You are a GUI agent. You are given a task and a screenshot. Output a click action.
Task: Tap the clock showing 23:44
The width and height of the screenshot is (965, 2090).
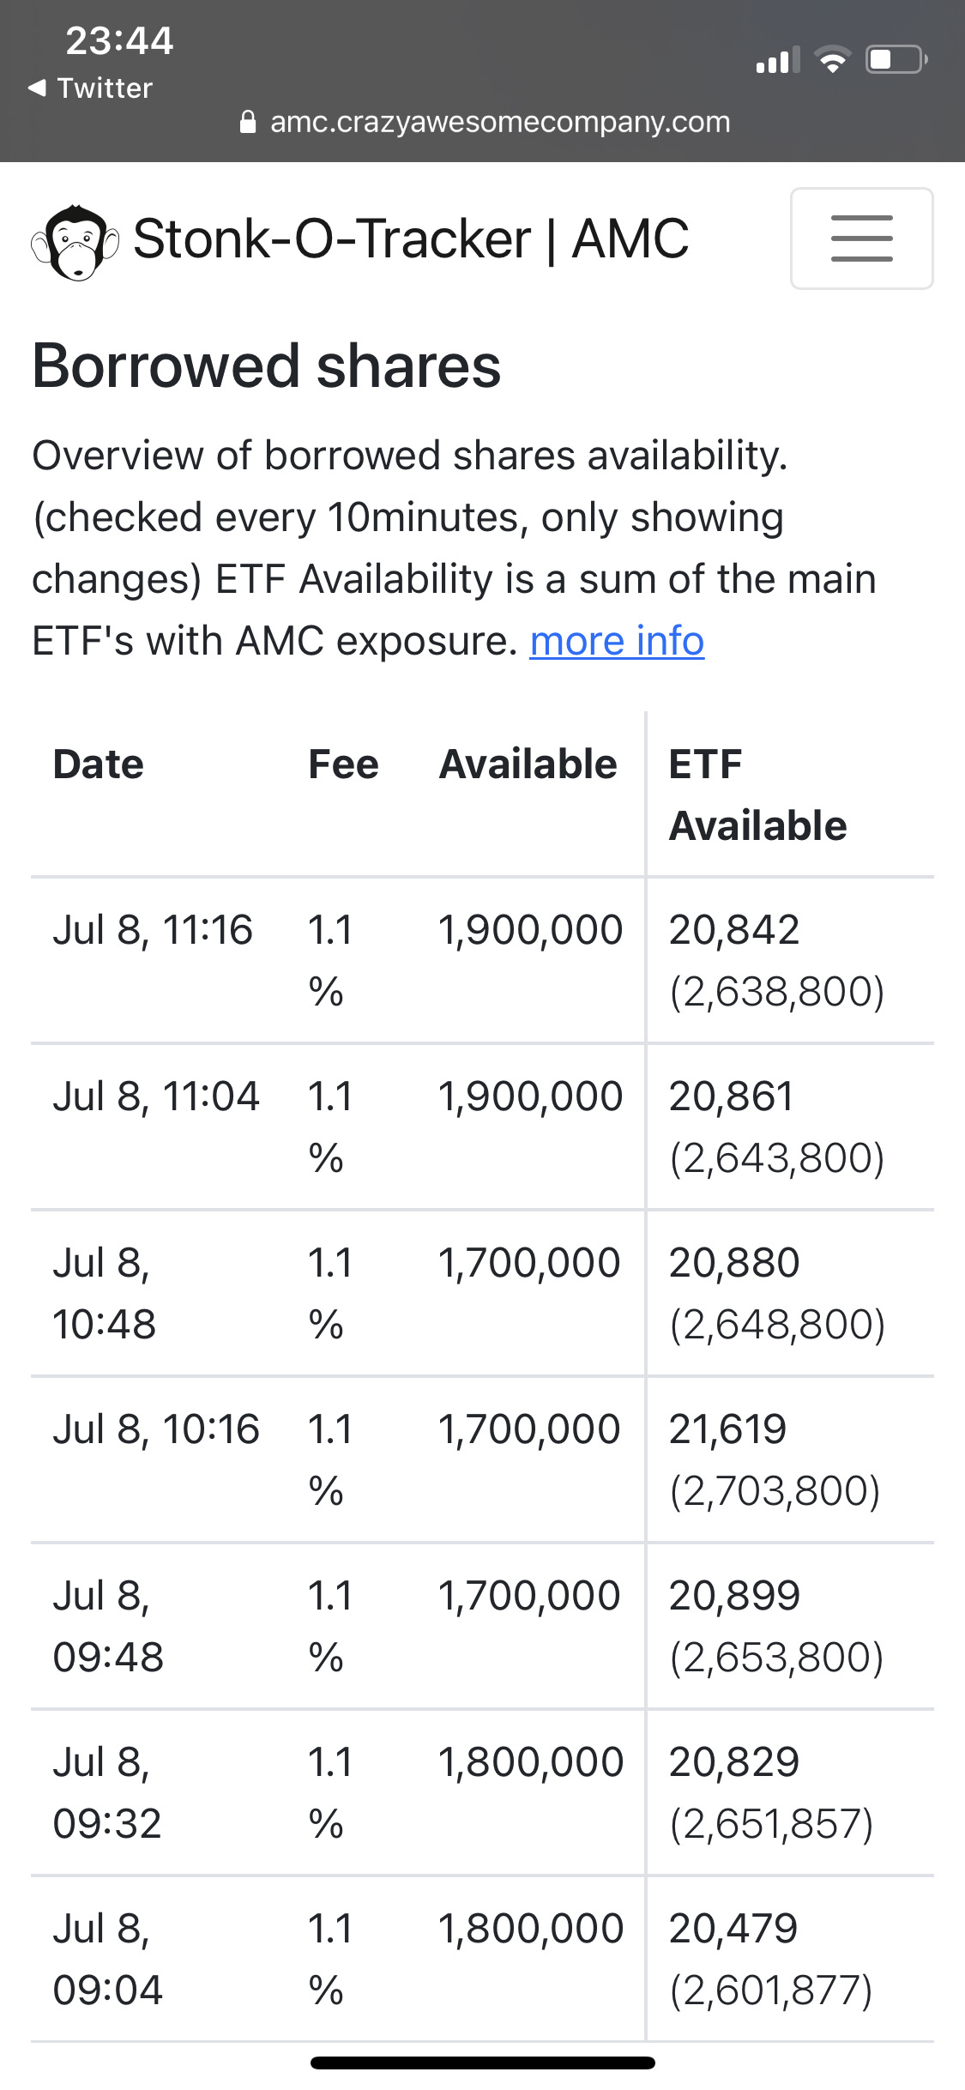[119, 40]
